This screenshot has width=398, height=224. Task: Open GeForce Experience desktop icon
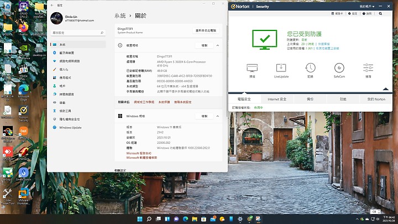24,51
